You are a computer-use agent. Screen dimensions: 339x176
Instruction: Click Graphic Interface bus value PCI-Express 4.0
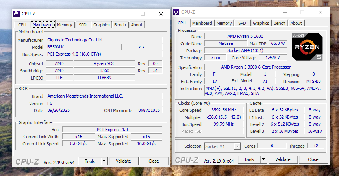coord(112,130)
